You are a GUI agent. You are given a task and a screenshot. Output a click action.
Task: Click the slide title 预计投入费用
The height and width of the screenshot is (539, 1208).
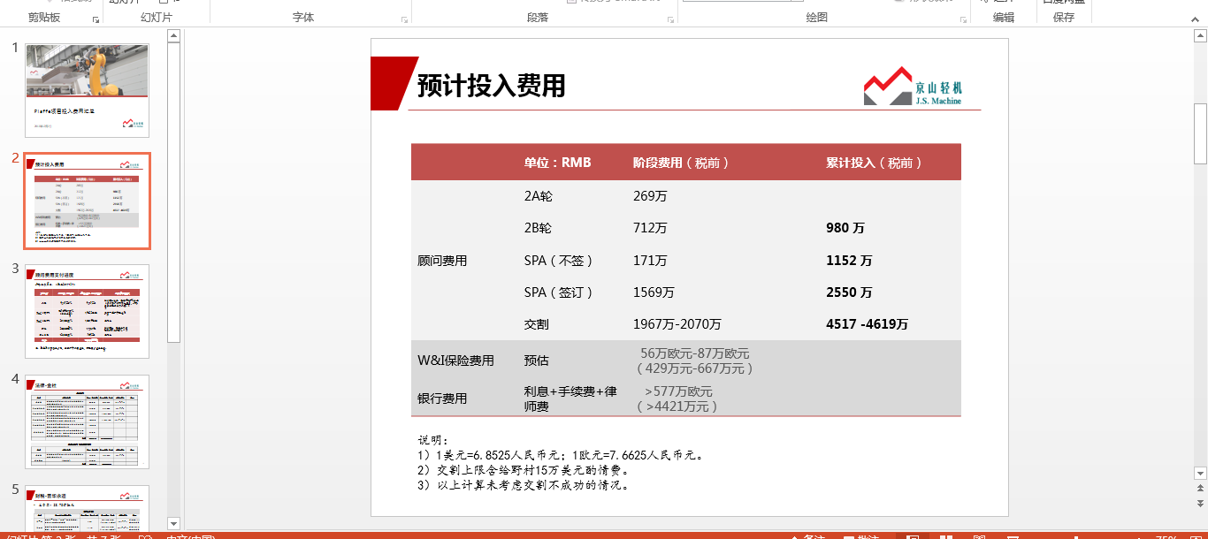coord(491,86)
